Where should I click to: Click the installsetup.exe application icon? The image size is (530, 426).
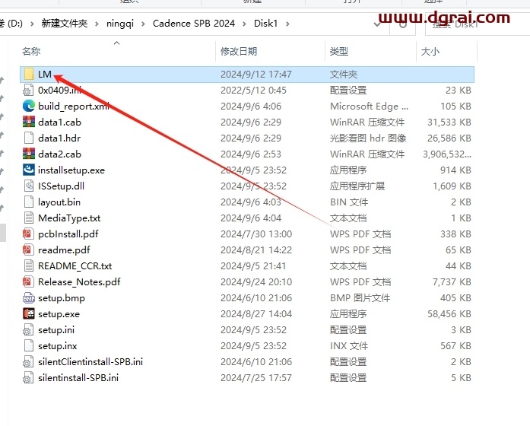pos(29,170)
